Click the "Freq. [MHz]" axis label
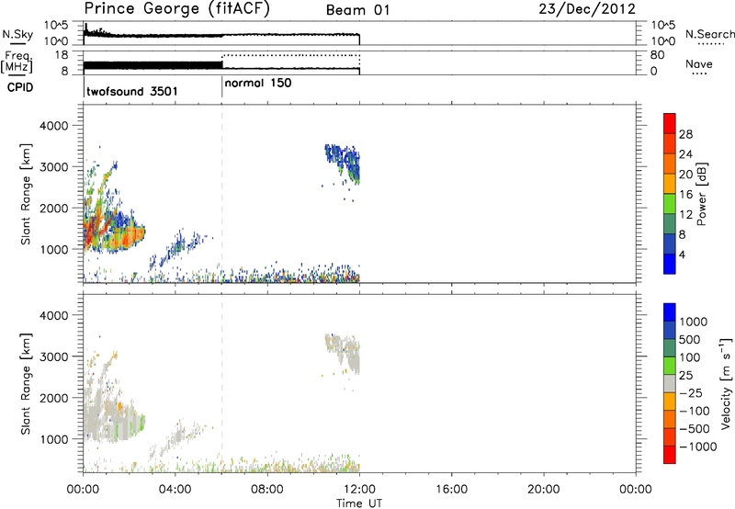This screenshot has width=735, height=509. pos(17,62)
